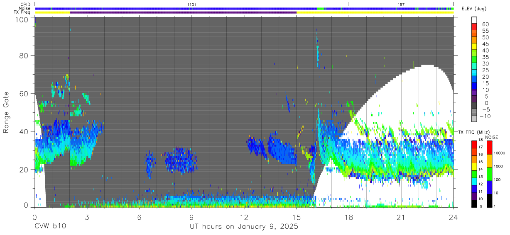Screen dimensions: 510x235
Task: Click TX FRQ legend value 17
Action: pyautogui.click(x=480, y=147)
